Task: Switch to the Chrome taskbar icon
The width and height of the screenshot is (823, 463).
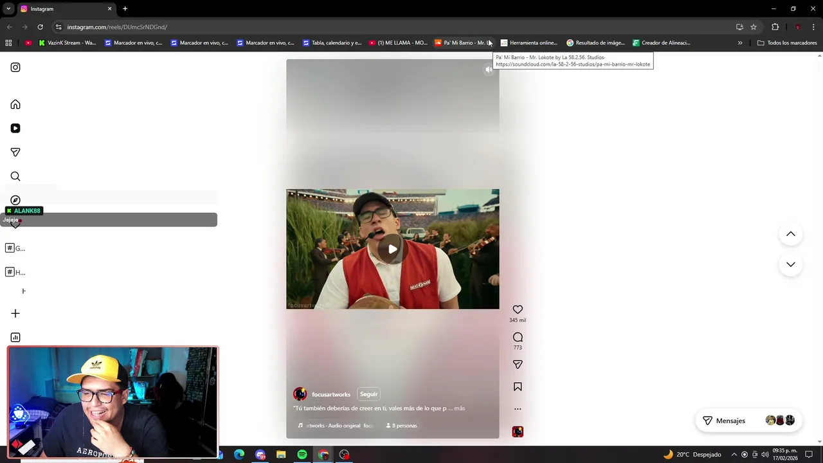Action: point(323,455)
